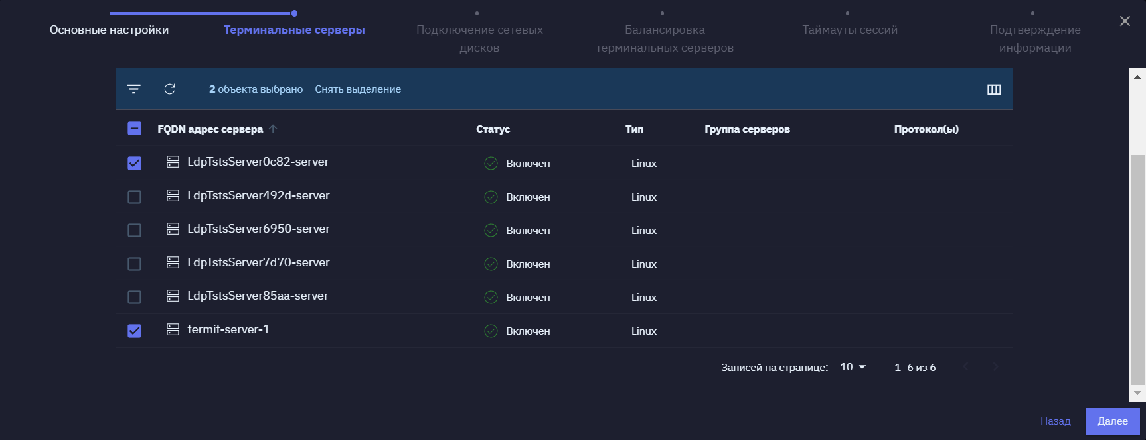Viewport: 1146px width, 440px height.
Task: Uncheck the LdpTstsServer0c82-server checkbox
Action: [x=134, y=163]
